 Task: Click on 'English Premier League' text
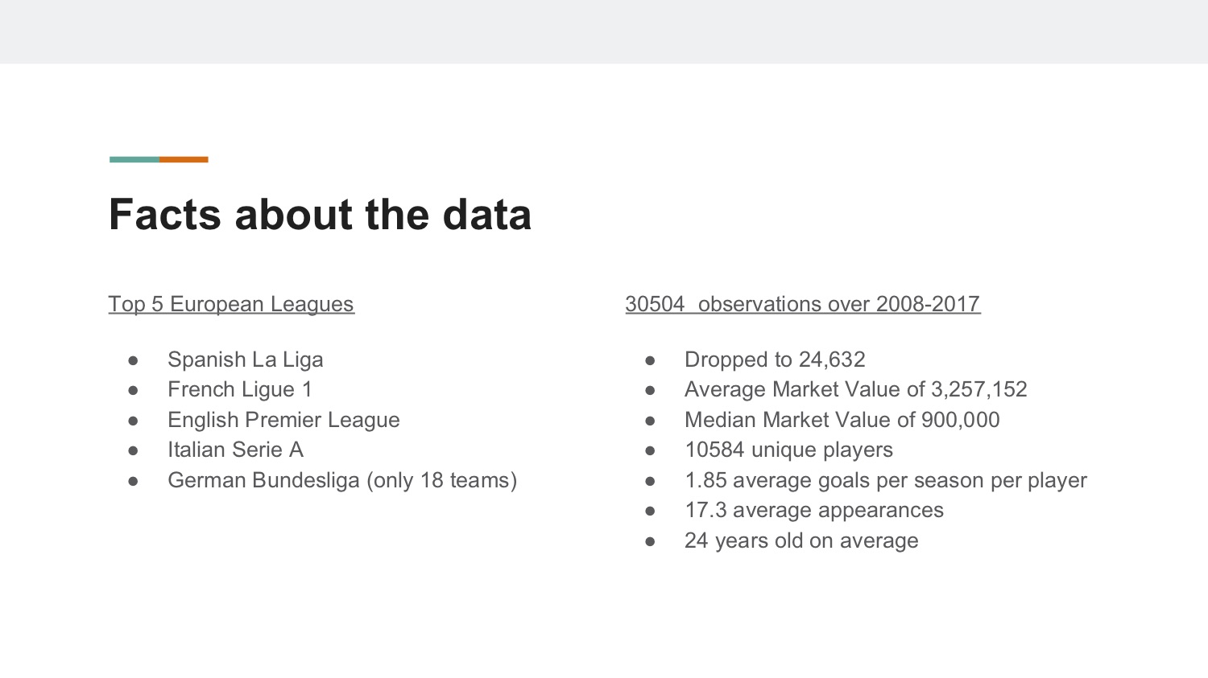283,420
